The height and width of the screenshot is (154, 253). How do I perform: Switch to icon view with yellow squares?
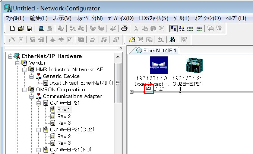[182, 29]
